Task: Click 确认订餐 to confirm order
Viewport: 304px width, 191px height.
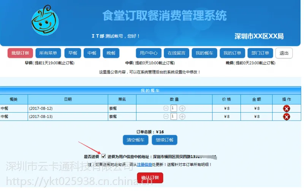Action: tap(150, 177)
